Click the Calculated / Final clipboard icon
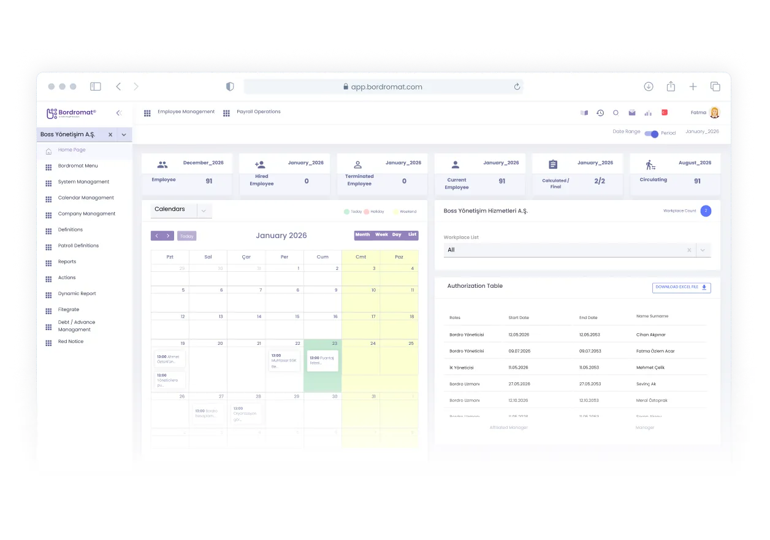Image resolution: width=770 pixels, height=540 pixels. tap(552, 164)
